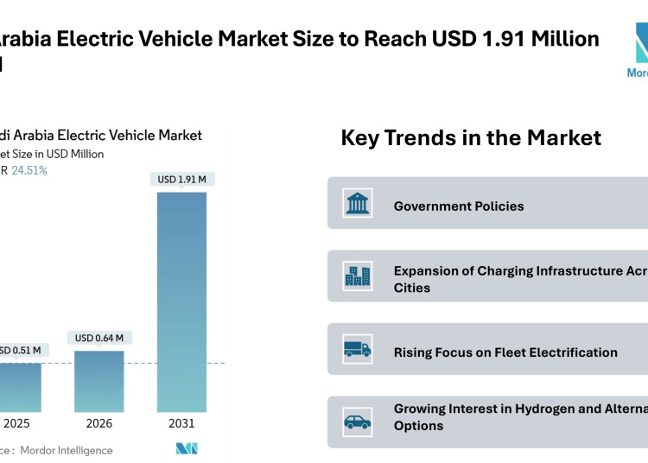Click the government building icon
This screenshot has height=463, width=648.
pos(358,204)
